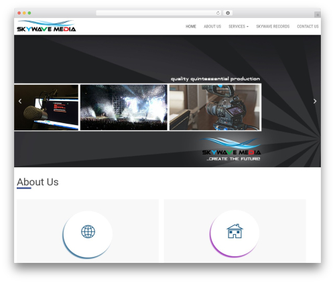Image resolution: width=335 pixels, height=283 pixels.
Task: Click the browser address bar
Action: pos(159,13)
